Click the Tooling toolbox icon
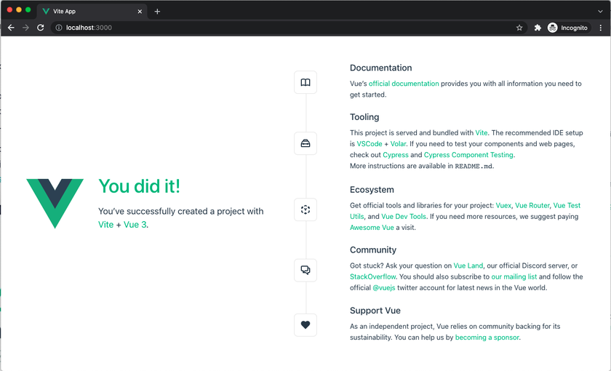This screenshot has width=611, height=371. coord(305,143)
